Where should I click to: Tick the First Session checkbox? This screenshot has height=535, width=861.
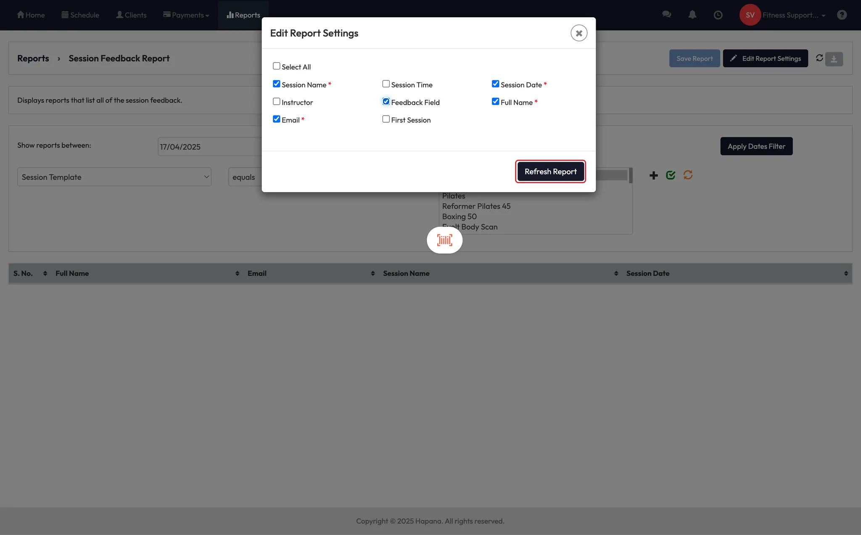click(386, 119)
